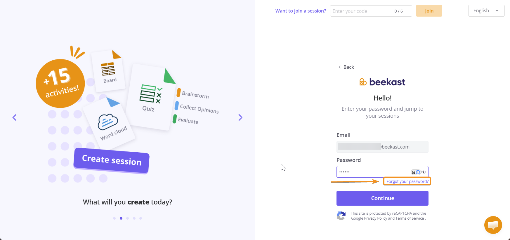Go back using the Back link
Image resolution: width=510 pixels, height=240 pixels.
(346, 67)
